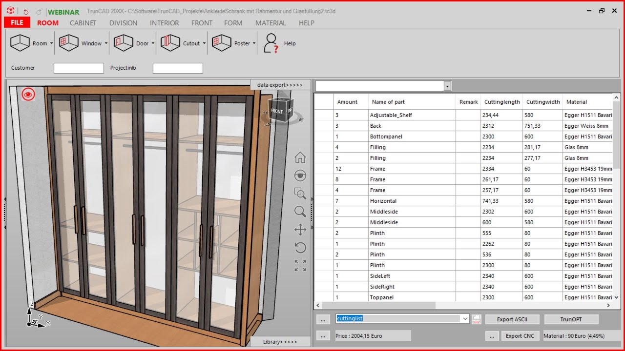The width and height of the screenshot is (625, 351).
Task: Open the FILE menu
Action: [17, 22]
